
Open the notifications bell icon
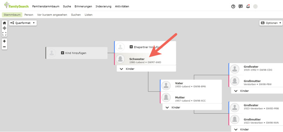click(248, 6)
